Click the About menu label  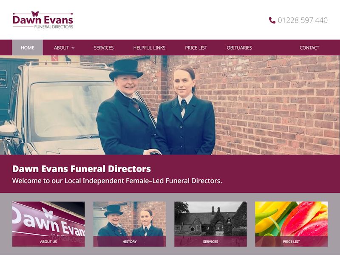(61, 48)
